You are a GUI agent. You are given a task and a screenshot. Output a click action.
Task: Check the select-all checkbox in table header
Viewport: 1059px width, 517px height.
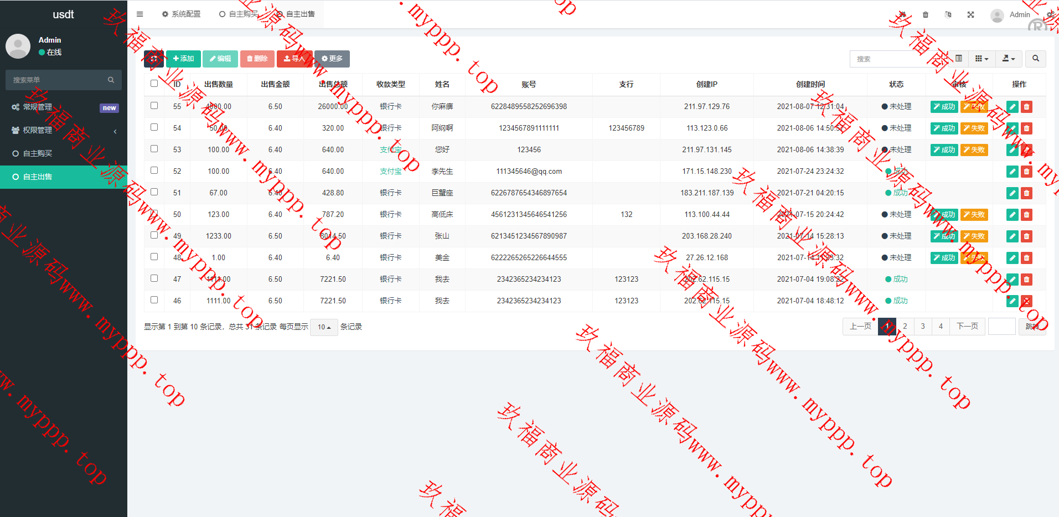click(154, 84)
